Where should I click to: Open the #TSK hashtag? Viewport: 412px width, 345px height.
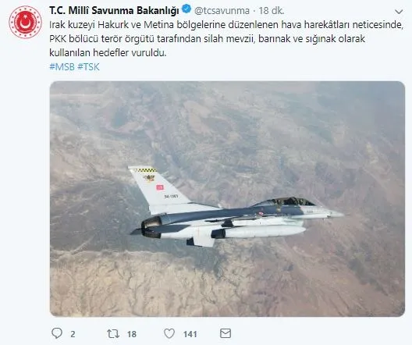click(88, 67)
